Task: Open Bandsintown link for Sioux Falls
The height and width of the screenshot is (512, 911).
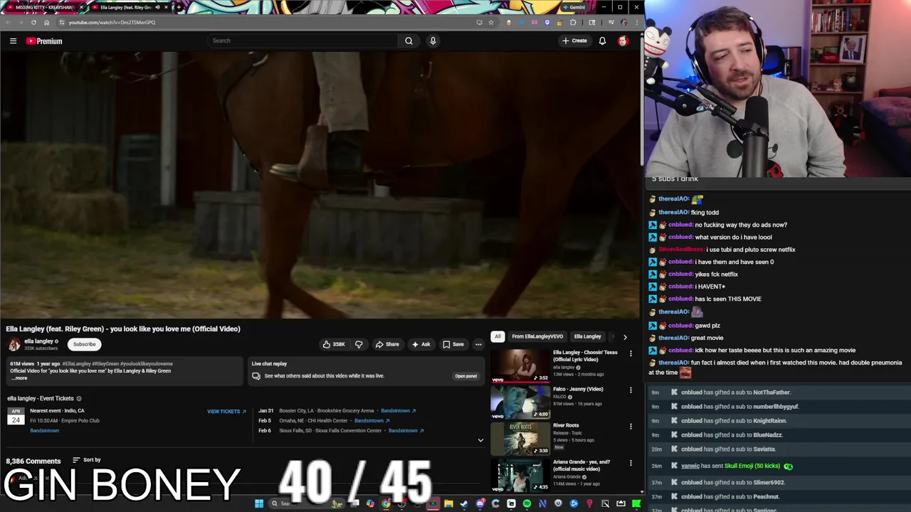Action: point(406,431)
